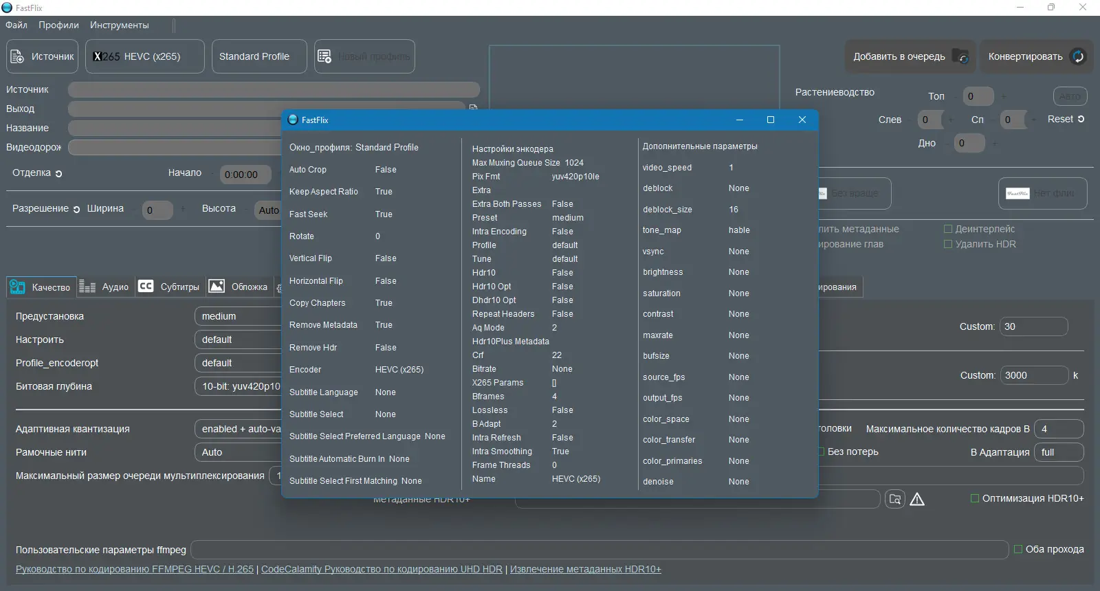
Task: Tick the Удалить HDR checkbox
Action: point(948,244)
